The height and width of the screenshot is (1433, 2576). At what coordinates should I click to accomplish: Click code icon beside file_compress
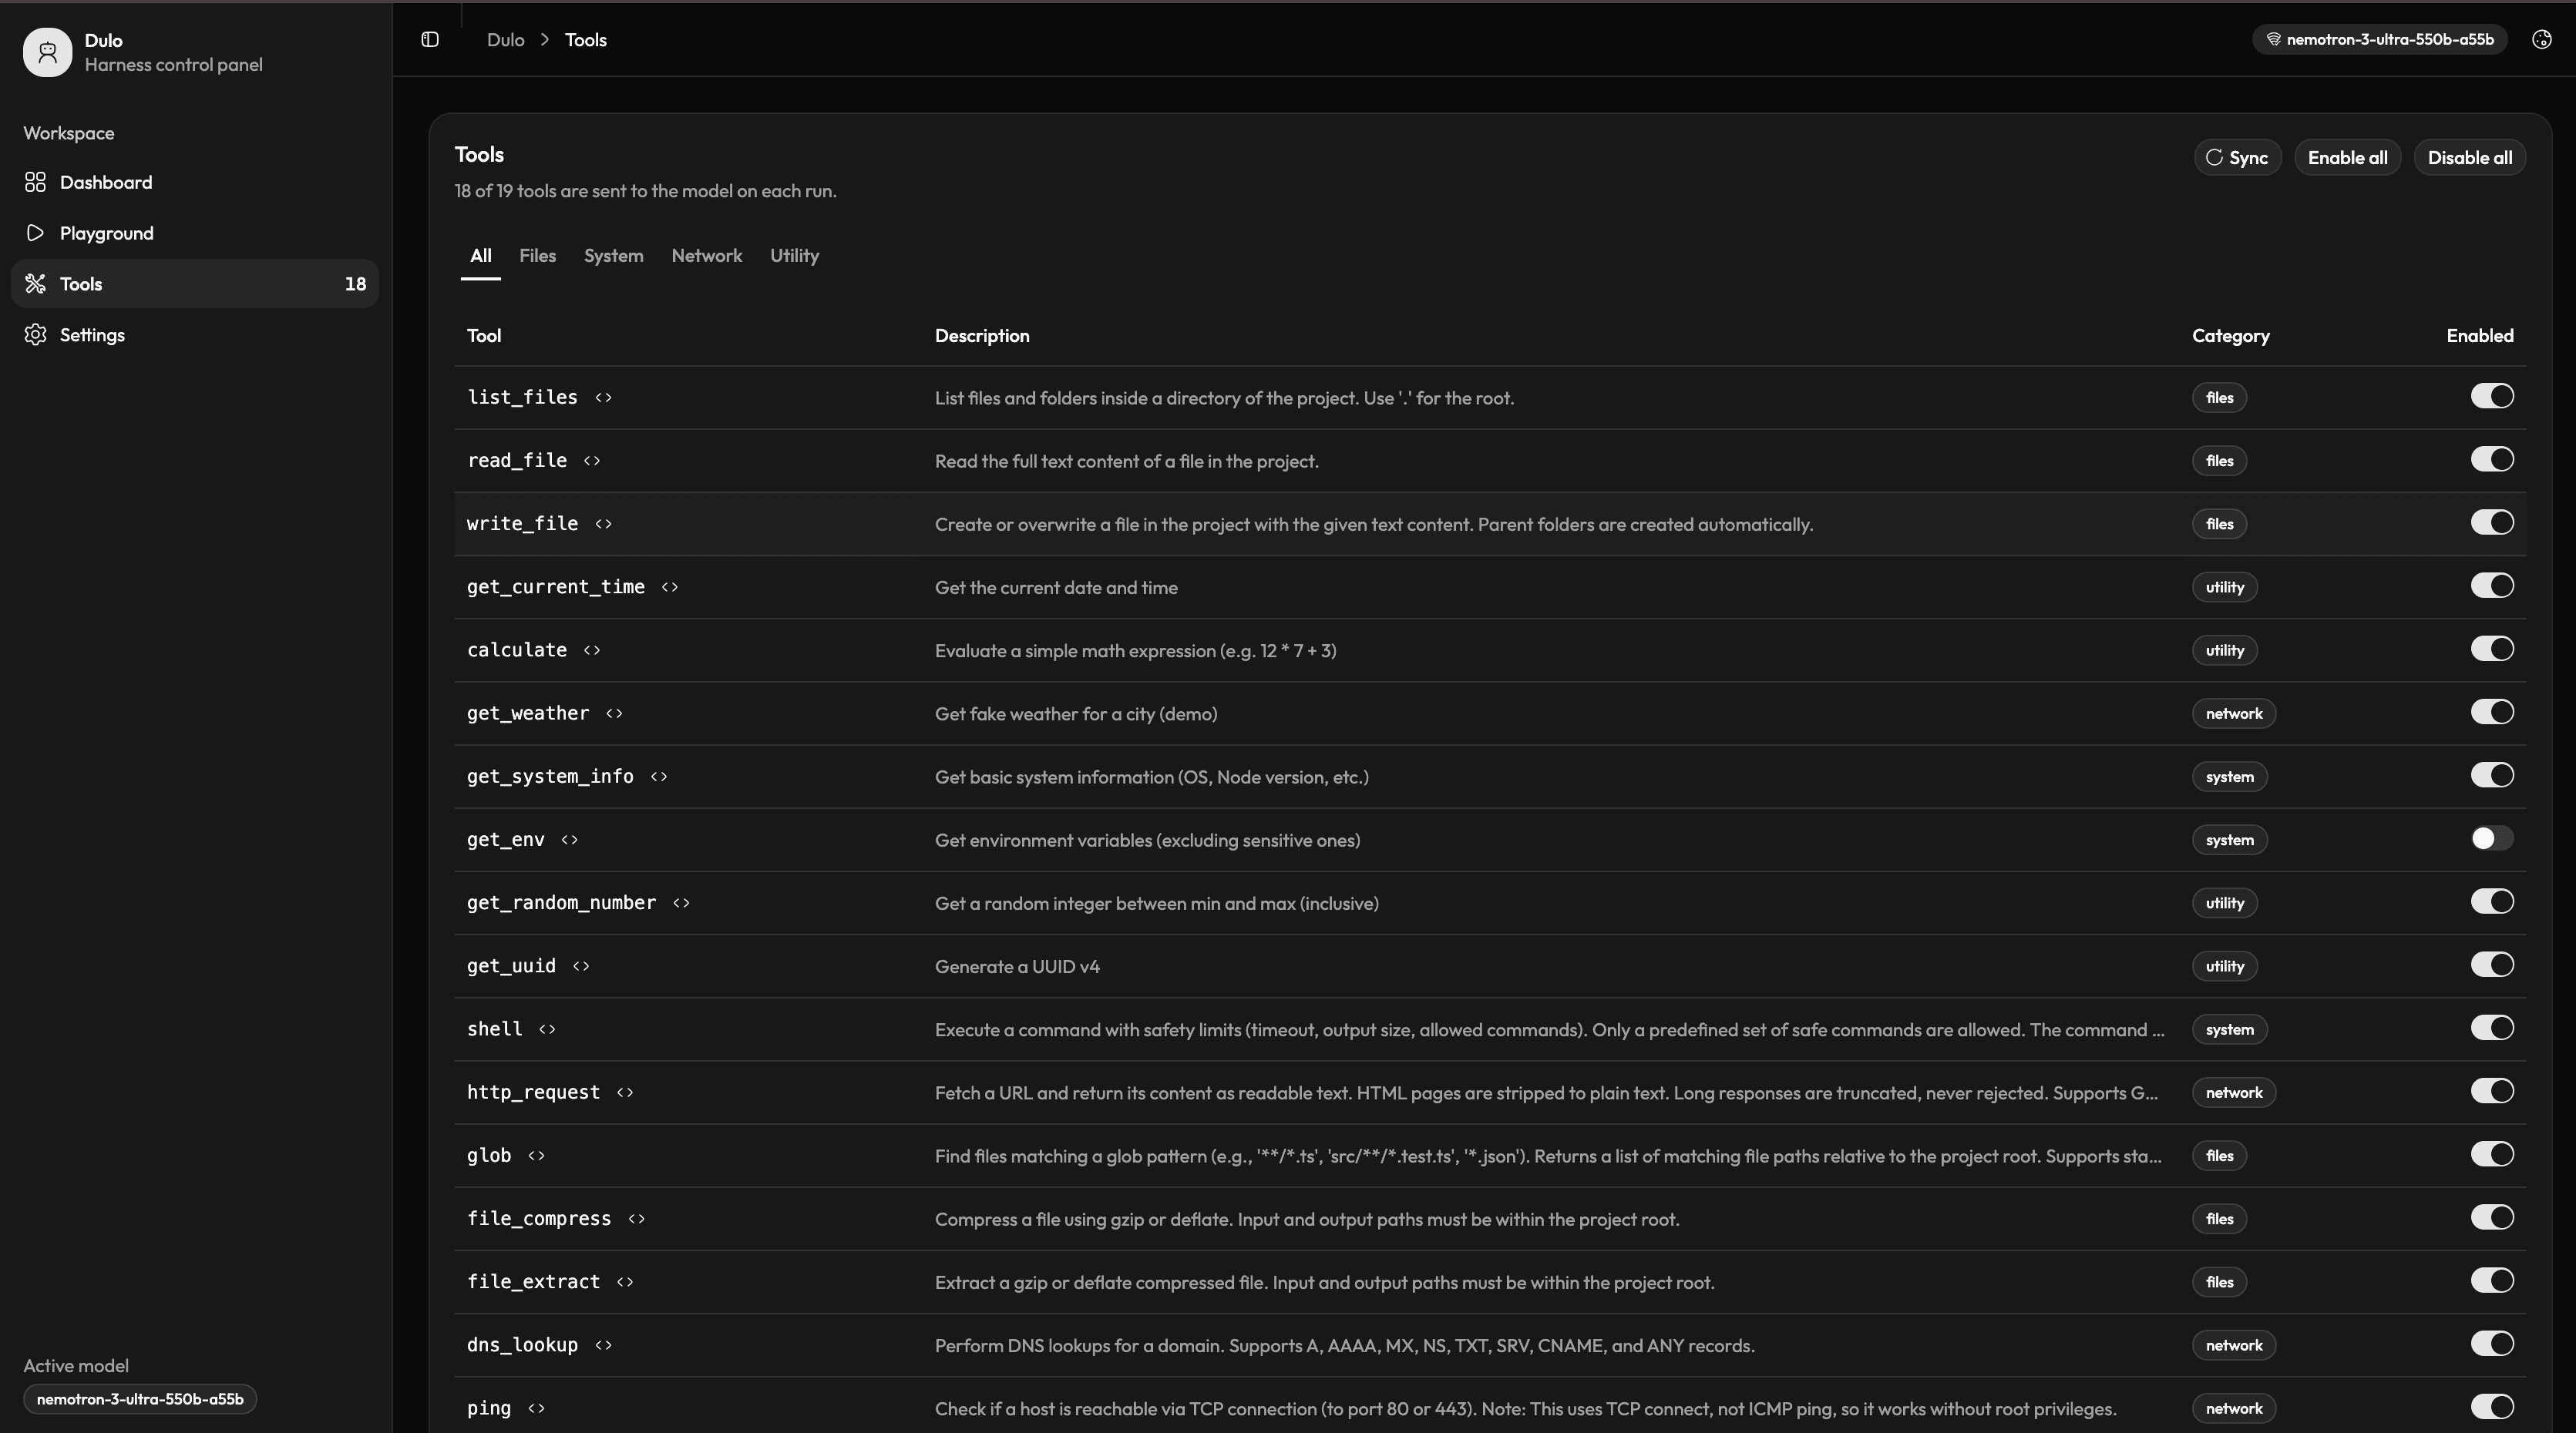click(636, 1219)
